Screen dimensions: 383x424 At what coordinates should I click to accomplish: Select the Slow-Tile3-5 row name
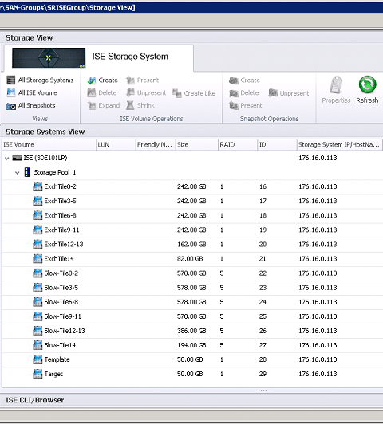(61, 288)
